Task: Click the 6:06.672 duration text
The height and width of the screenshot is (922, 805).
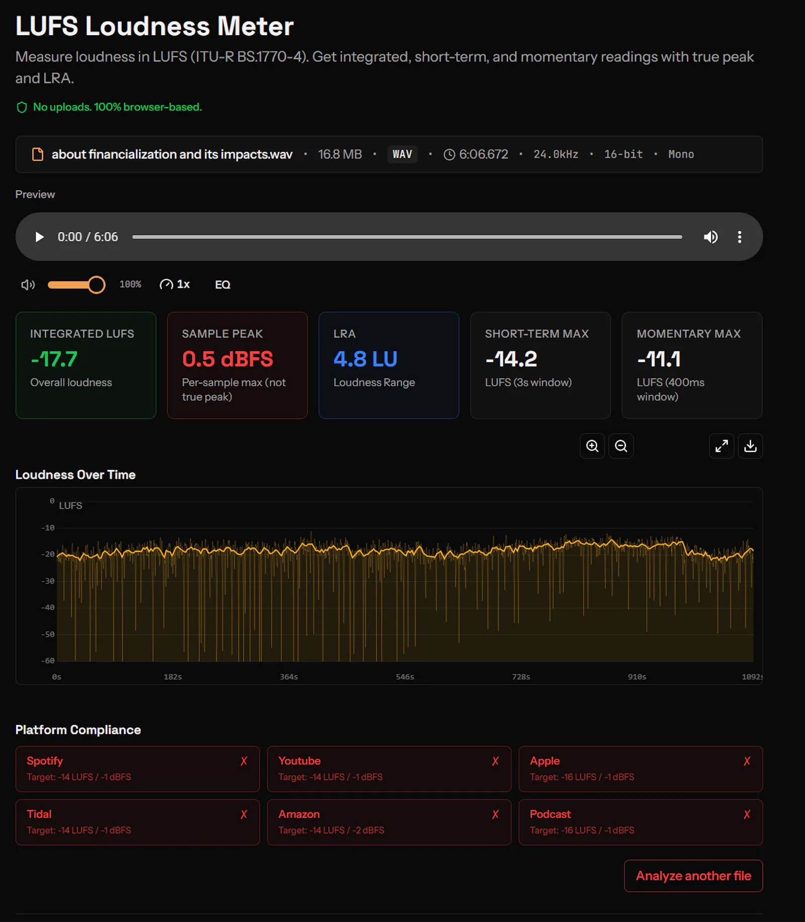Action: (484, 154)
